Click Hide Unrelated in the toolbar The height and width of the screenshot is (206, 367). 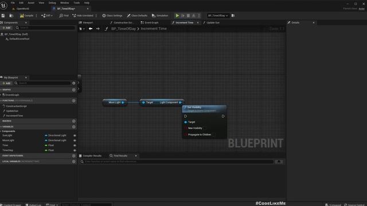tap(83, 15)
